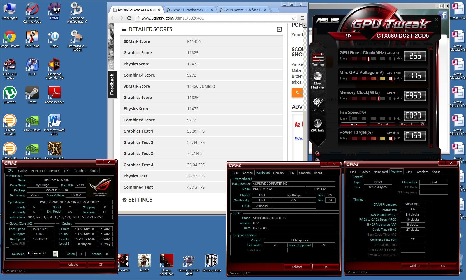Open Microsoft Word 2010 shortcut
This screenshot has width=466, height=280.
pos(54,125)
